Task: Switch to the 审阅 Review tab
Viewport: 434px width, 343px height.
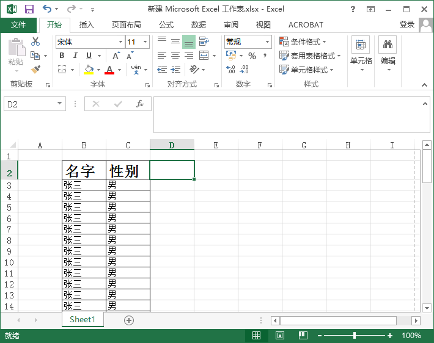Action: coord(231,25)
